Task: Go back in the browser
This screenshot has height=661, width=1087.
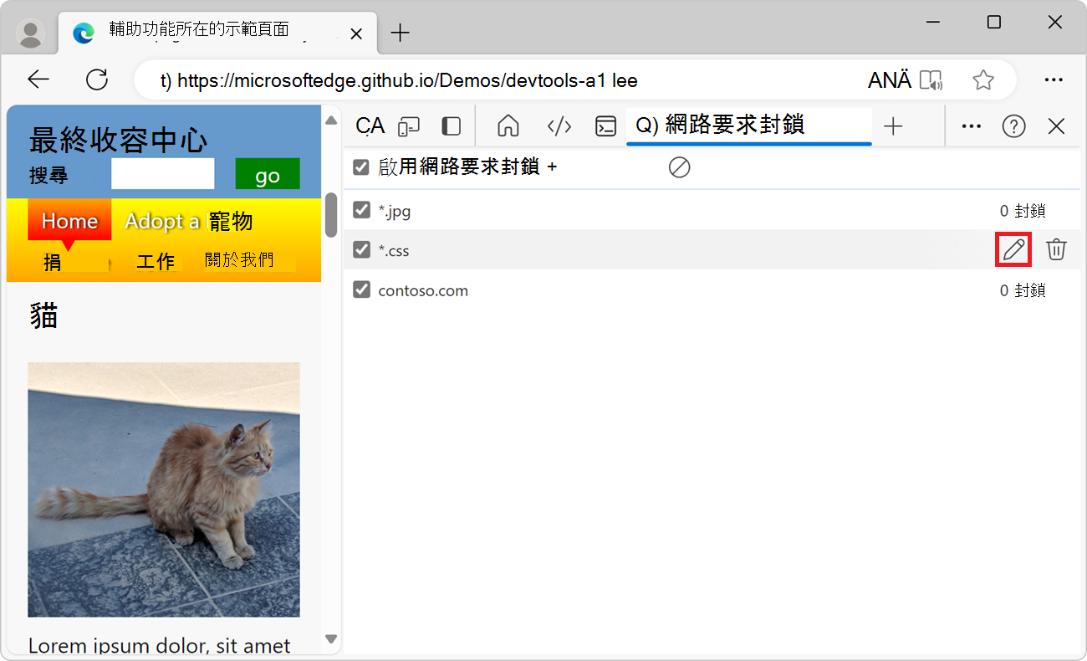Action: click(x=38, y=79)
